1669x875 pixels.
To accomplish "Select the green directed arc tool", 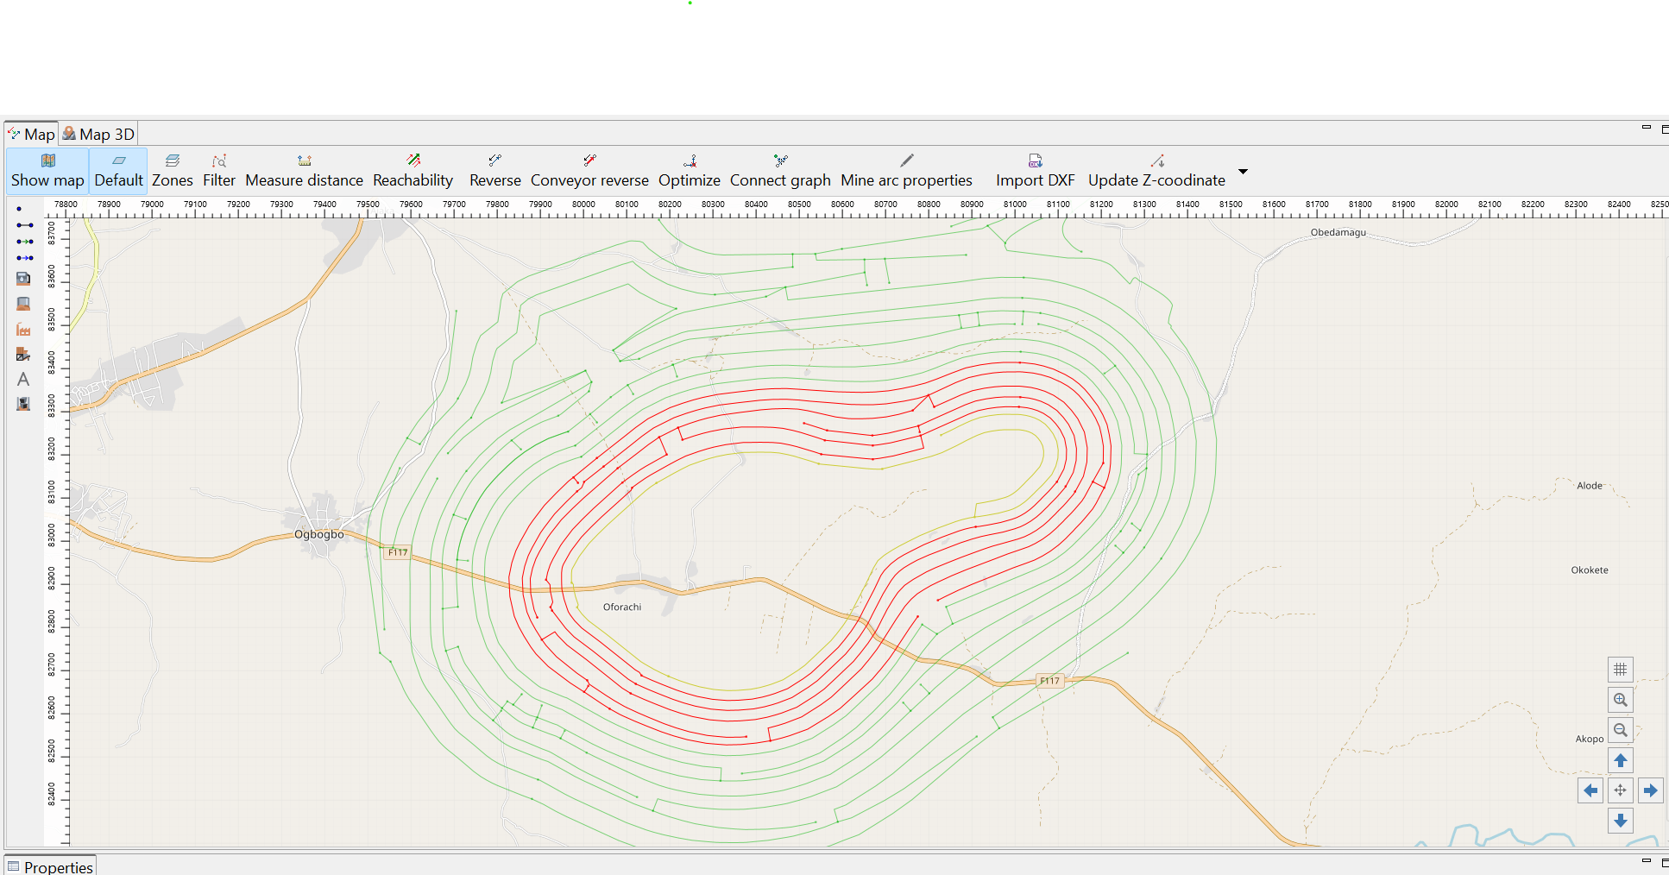I will click(24, 242).
